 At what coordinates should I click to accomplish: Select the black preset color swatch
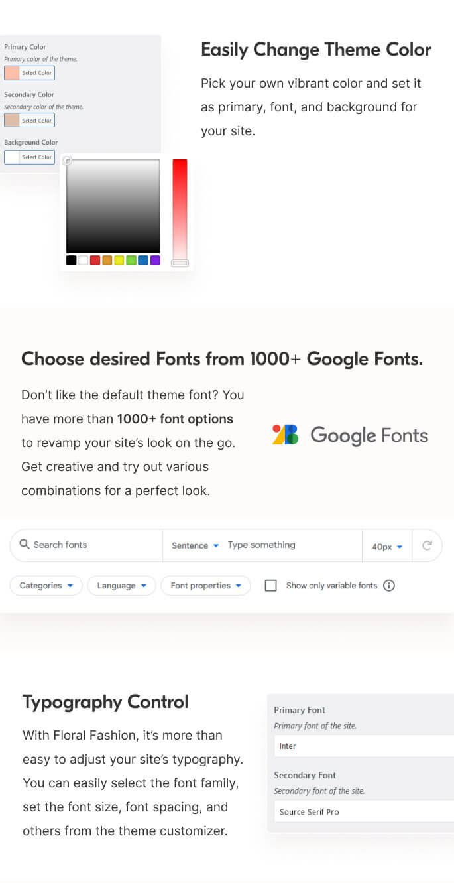point(71,261)
